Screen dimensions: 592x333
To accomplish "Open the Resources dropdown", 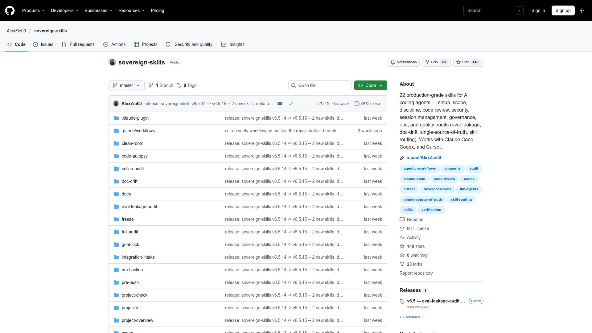I will tap(131, 10).
